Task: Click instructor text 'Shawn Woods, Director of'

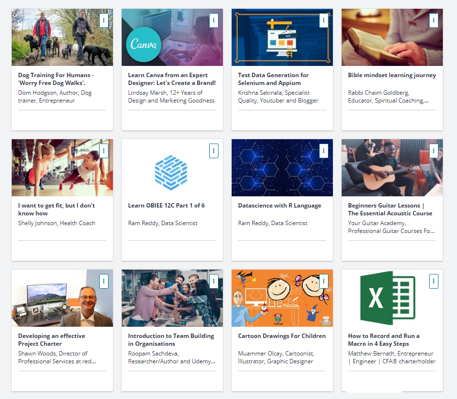Action: pyautogui.click(x=57, y=357)
